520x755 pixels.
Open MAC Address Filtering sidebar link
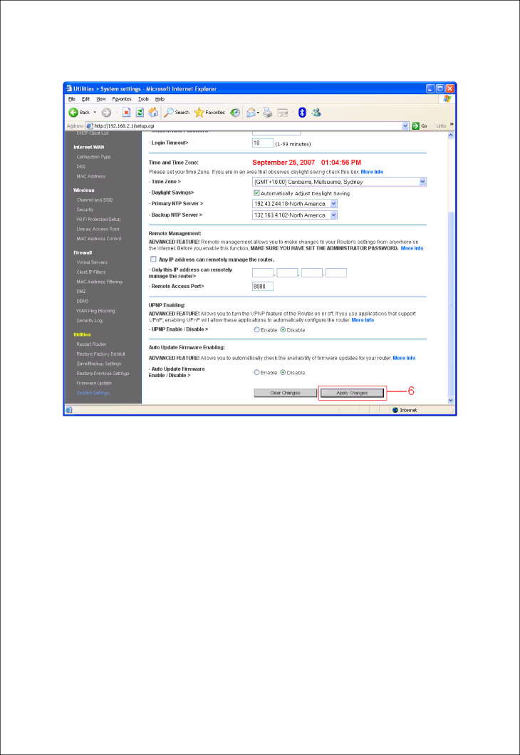pyautogui.click(x=99, y=282)
